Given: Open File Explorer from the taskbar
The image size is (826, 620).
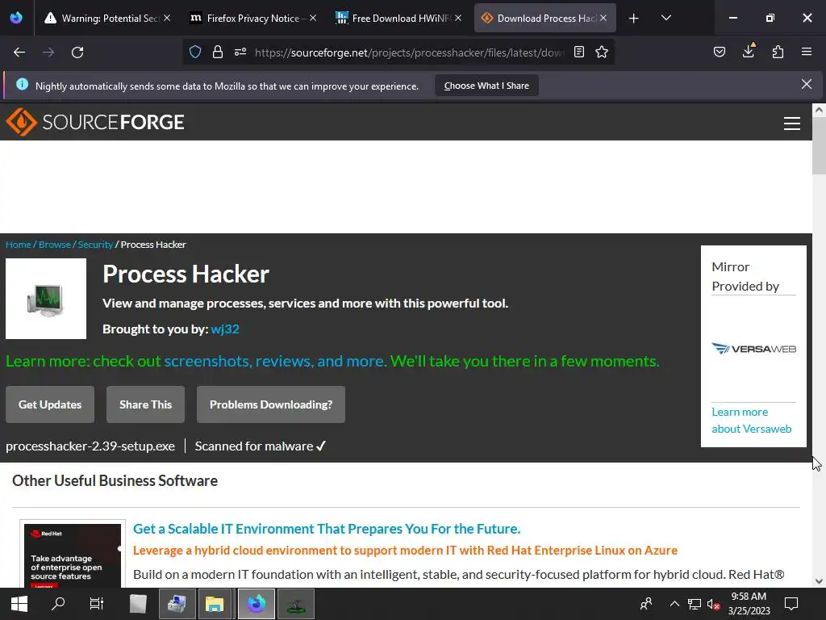Looking at the screenshot, I should coord(215,604).
